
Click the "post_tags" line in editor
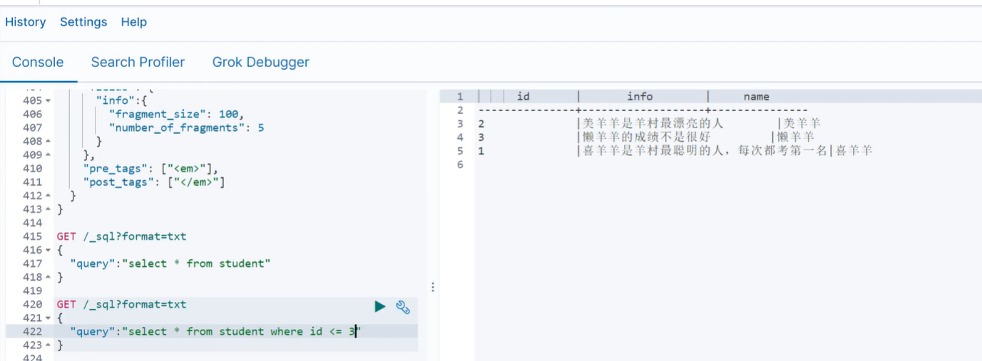tap(154, 182)
